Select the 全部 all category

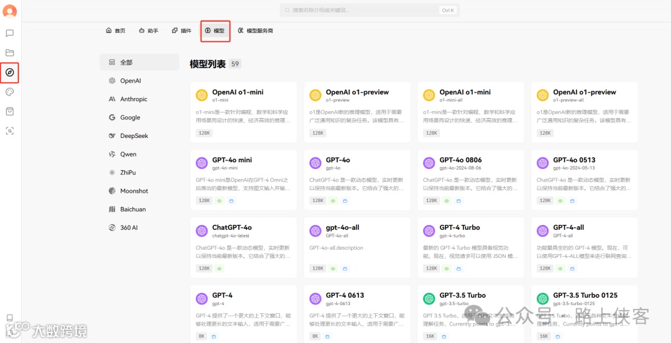tap(140, 62)
